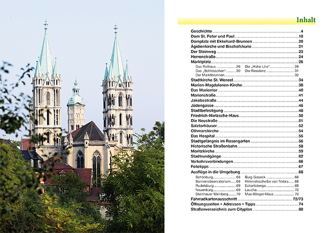The image size is (329, 233).
Task: Select the 'Geschichte' contents entry
Action: (x=247, y=31)
